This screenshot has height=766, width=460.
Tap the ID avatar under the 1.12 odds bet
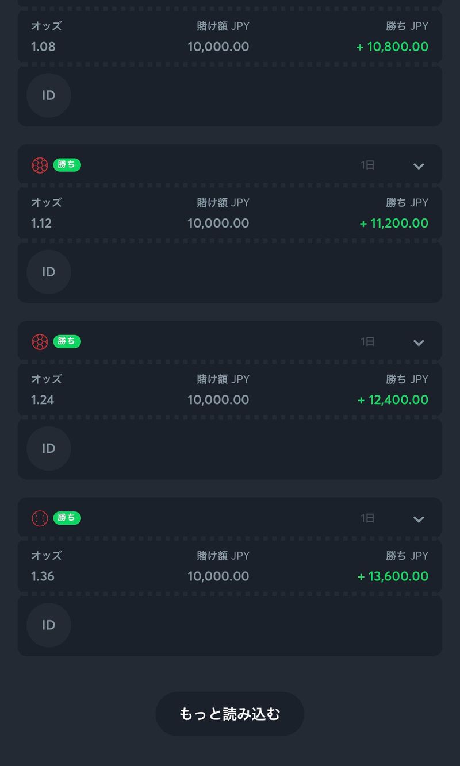coord(49,272)
